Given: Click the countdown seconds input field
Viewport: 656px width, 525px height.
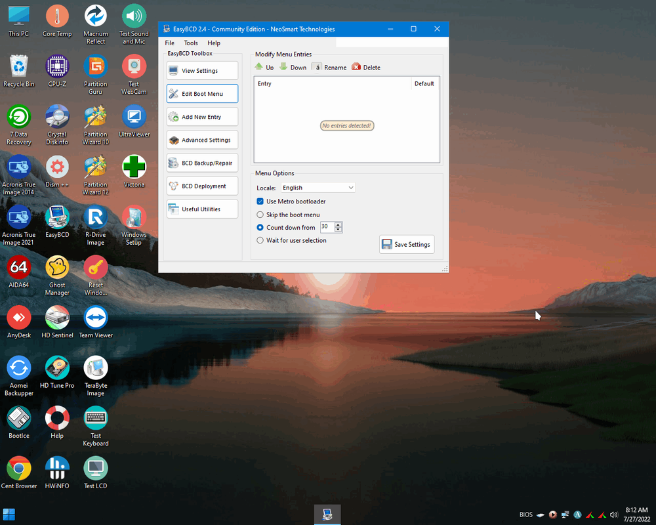Looking at the screenshot, I should pyautogui.click(x=327, y=227).
